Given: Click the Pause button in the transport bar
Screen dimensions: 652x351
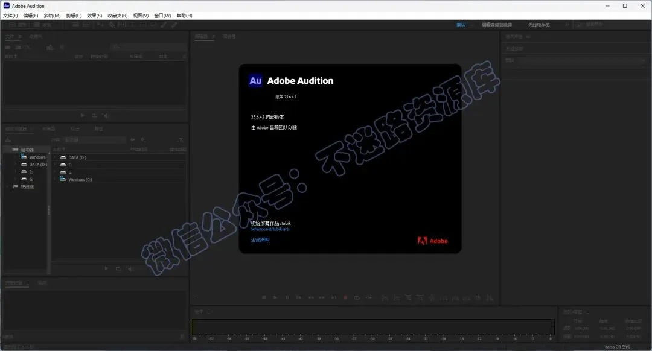Looking at the screenshot, I should [287, 297].
